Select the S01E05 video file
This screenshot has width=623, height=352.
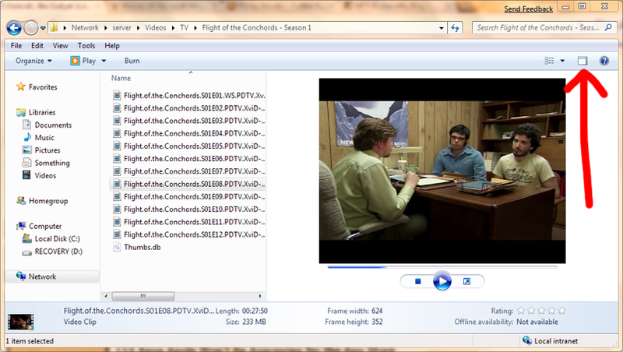(188, 146)
